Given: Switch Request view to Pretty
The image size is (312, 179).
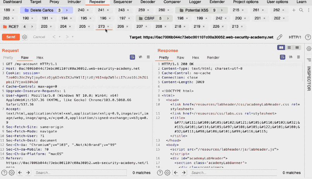Looking at the screenshot, I should [x=8, y=57].
